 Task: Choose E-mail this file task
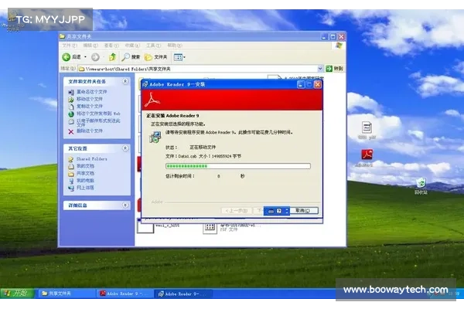click(94, 123)
